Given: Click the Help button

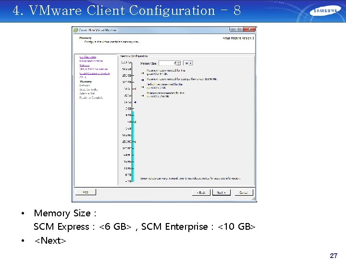Looking at the screenshot, I should (86, 192).
